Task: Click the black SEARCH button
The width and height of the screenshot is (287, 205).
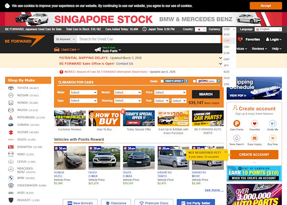Action: pyautogui.click(x=206, y=94)
